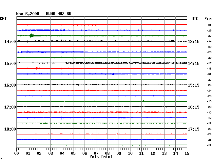Screen dimensions: 213x162
Task: Select the 14:15 UTC time label
Action: click(194, 64)
